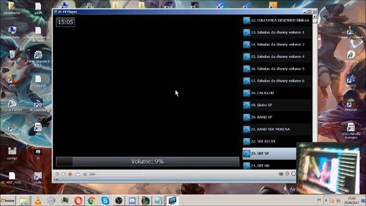This screenshot has width=366, height=206.
Task: Select channel 20. BAND SP
Action: coord(277,117)
